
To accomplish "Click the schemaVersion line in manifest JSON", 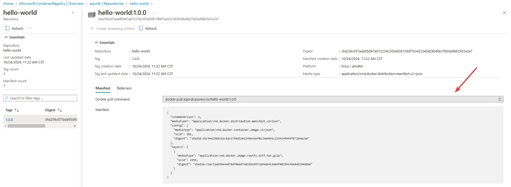I will click(x=186, y=117).
